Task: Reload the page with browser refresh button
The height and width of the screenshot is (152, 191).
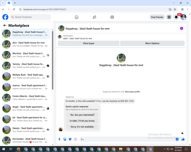Action: tap(14, 9)
